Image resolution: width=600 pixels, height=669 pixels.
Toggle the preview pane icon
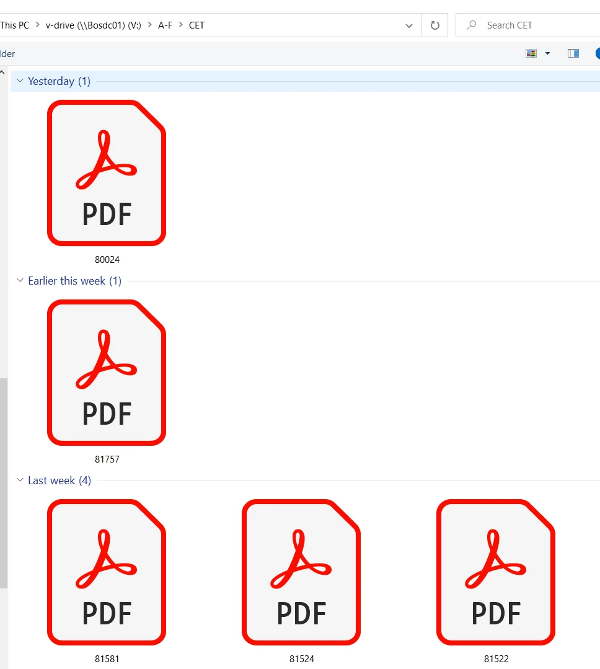[x=573, y=53]
